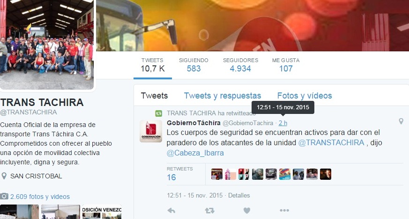Open the Siguiendo 583 stat
The width and height of the screenshot is (409, 219).
[x=193, y=65]
